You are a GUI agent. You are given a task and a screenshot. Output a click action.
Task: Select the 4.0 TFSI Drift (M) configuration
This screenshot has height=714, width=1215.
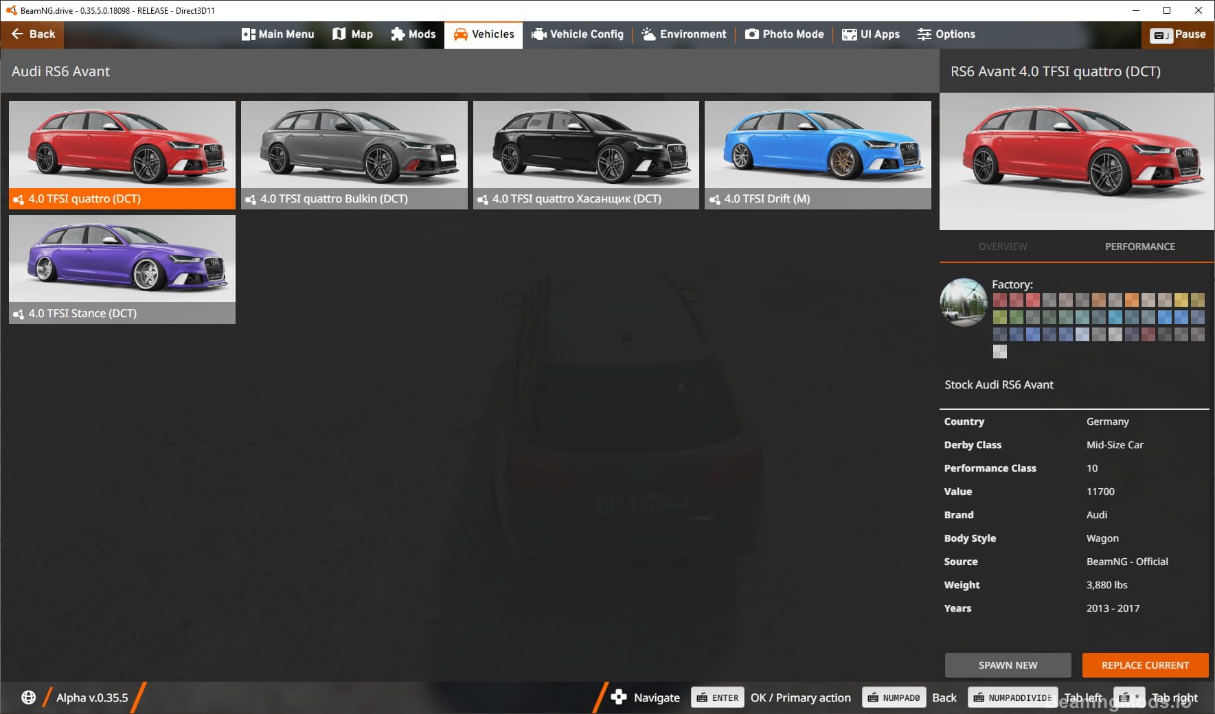(x=817, y=154)
